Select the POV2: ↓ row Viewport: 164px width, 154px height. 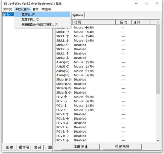106,123
